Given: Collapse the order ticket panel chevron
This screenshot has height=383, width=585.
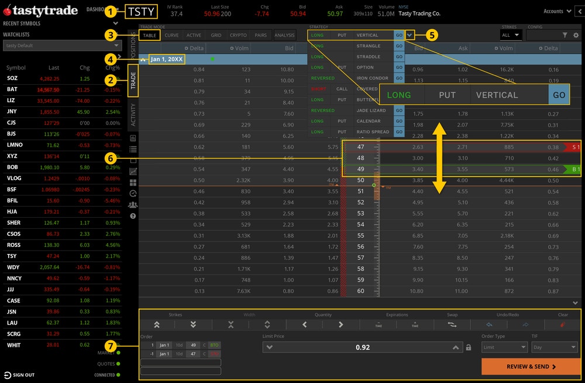Looking at the screenshot, I should [575, 303].
